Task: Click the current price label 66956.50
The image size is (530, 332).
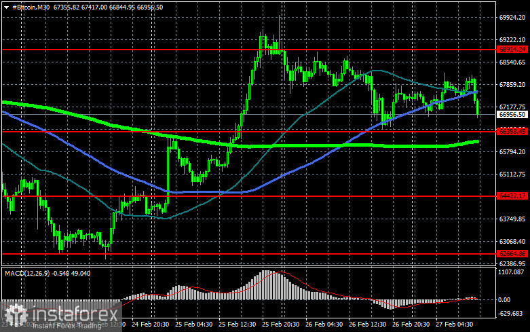Action: (512, 115)
